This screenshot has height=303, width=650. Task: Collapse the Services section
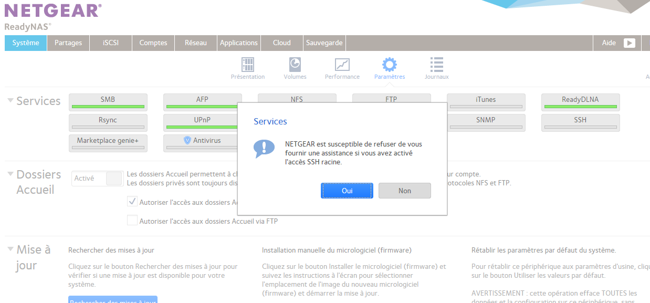[x=11, y=100]
